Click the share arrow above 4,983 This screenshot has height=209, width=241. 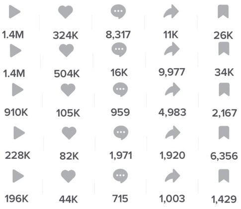click(x=172, y=89)
